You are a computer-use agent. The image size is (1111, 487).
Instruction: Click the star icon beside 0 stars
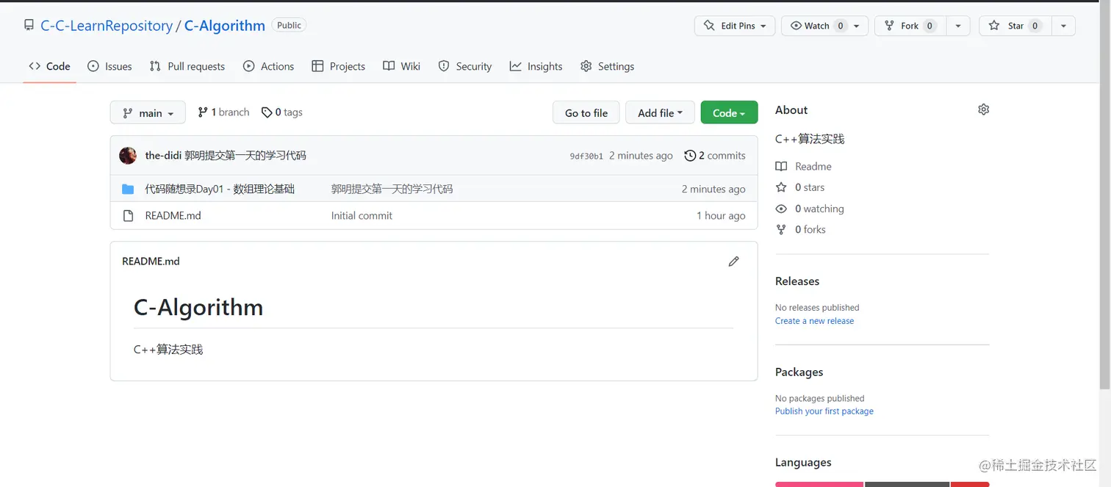click(x=781, y=187)
